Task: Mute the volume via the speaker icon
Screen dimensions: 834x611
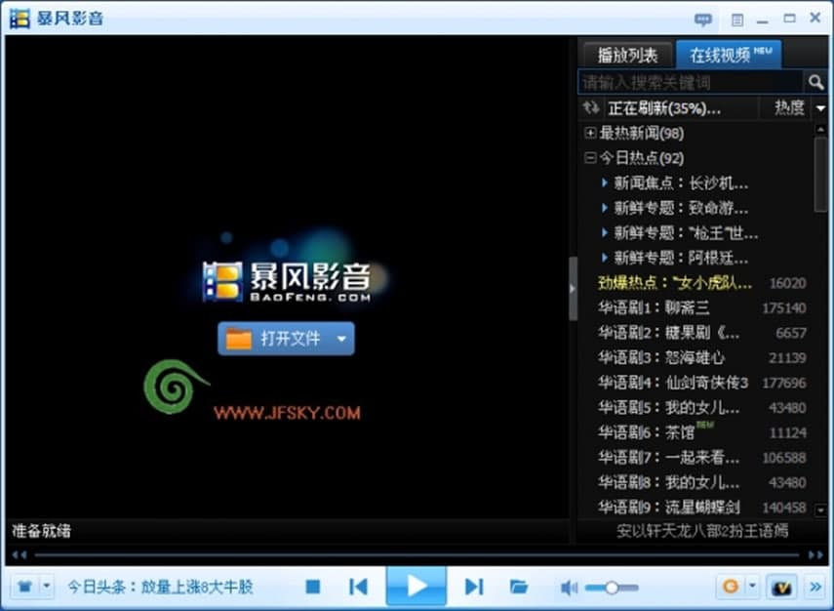Action: click(569, 587)
